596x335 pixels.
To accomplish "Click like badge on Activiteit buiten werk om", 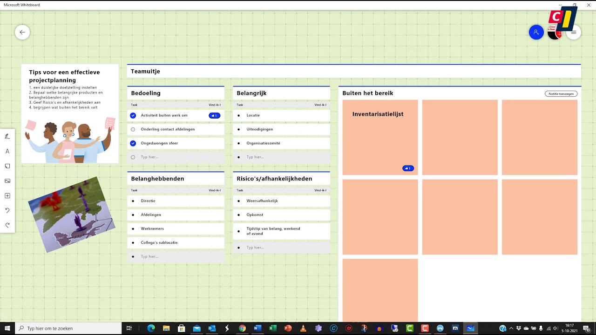I will click(215, 115).
